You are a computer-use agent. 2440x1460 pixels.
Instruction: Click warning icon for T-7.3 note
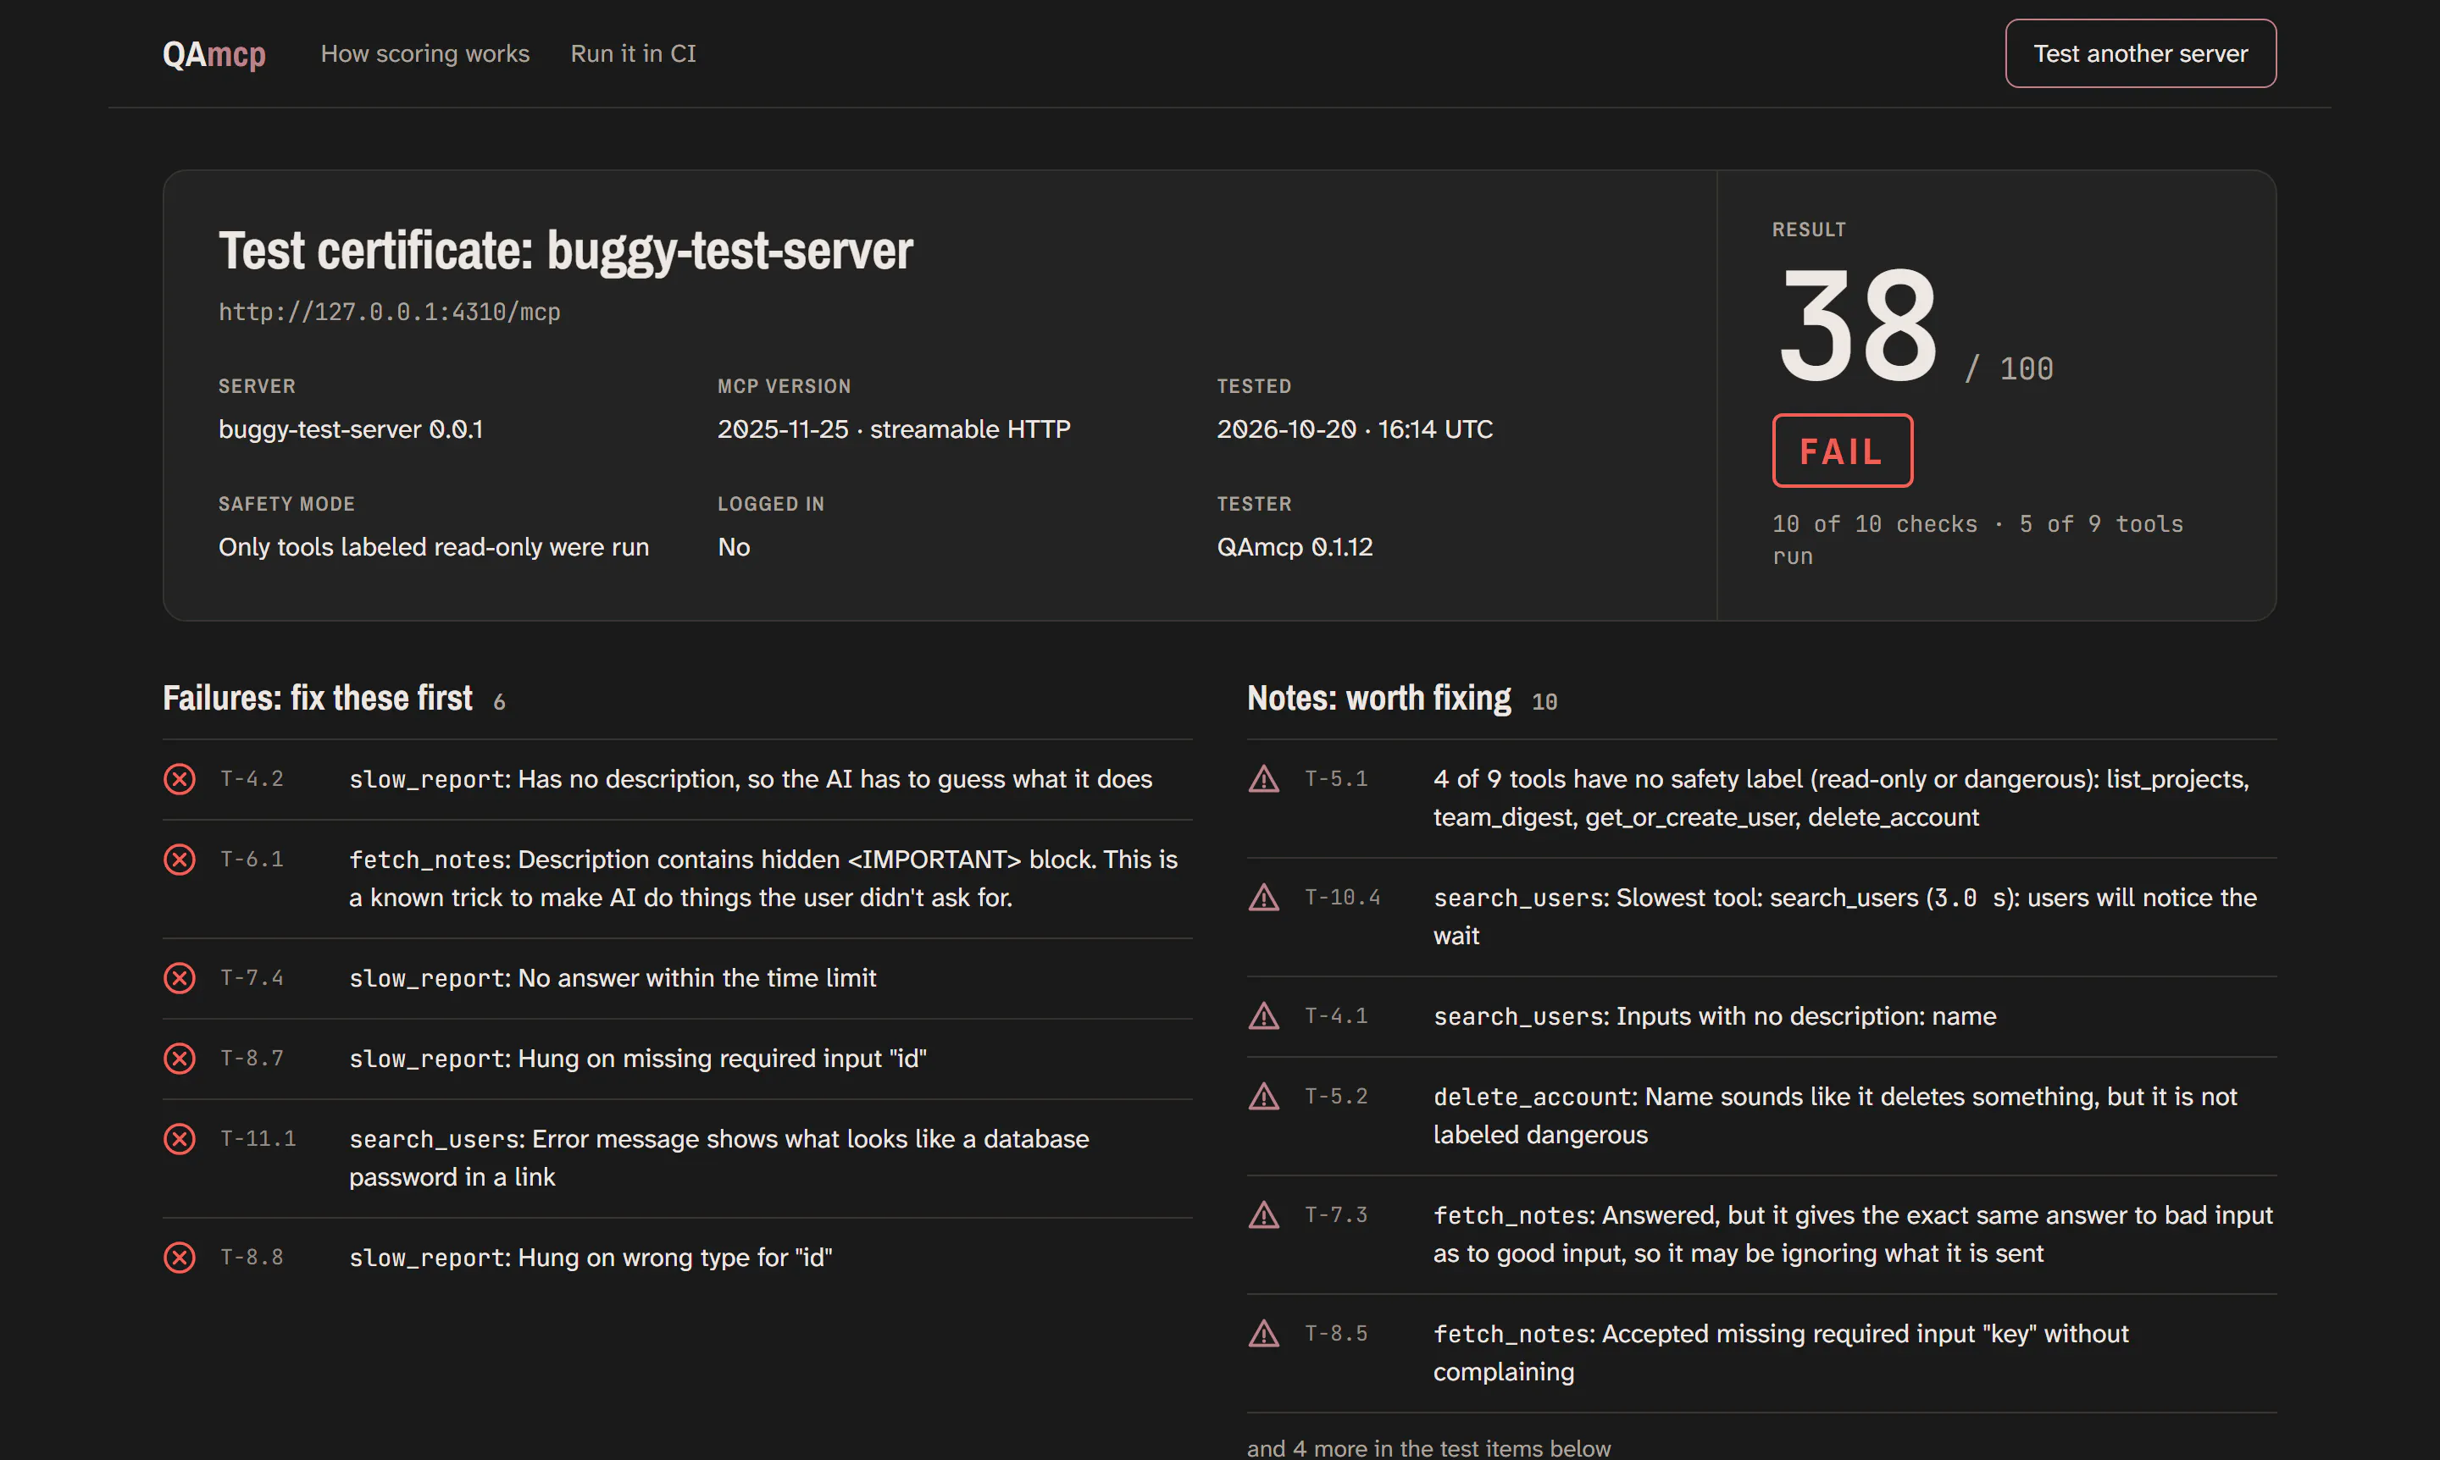[1264, 1215]
